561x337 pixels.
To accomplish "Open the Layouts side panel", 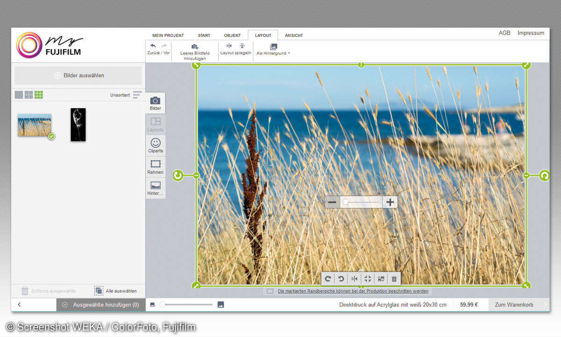I will pyautogui.click(x=156, y=124).
